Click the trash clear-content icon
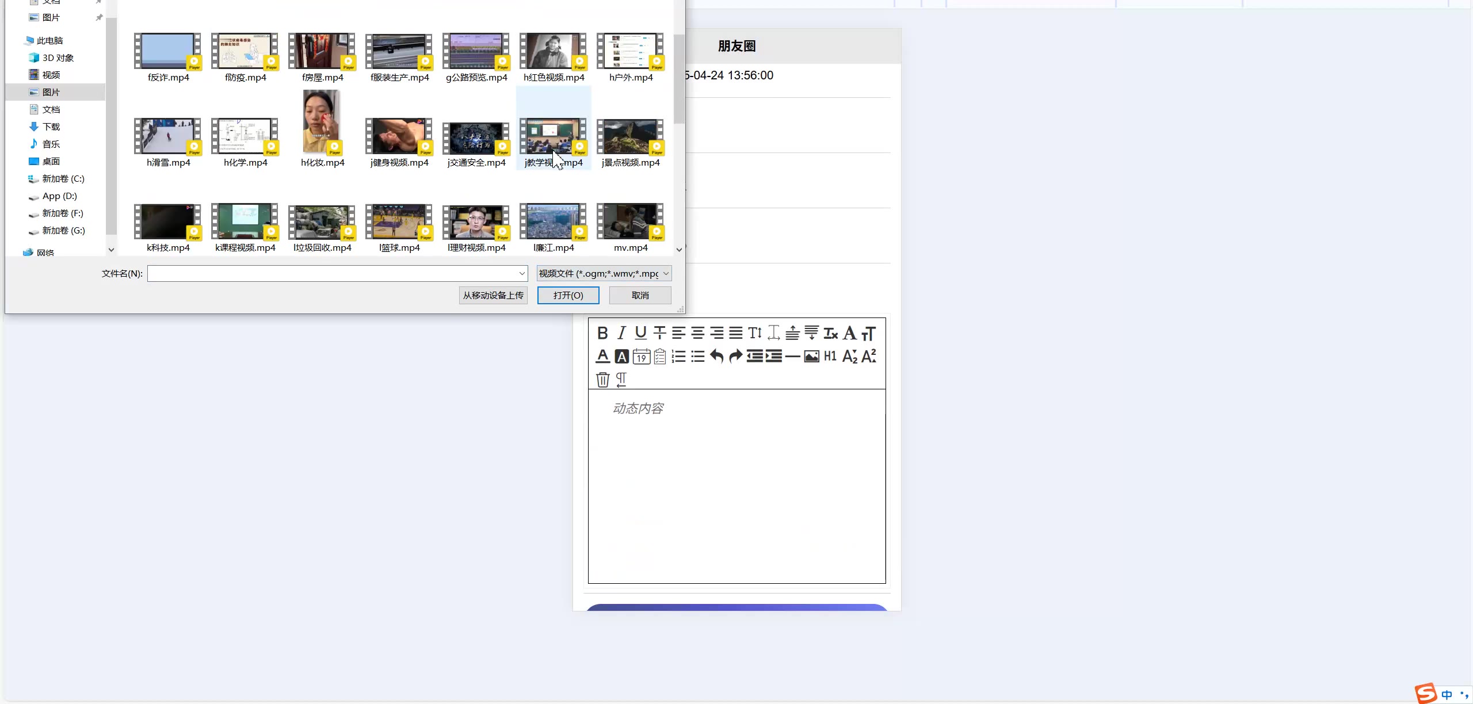The image size is (1473, 704). [602, 380]
